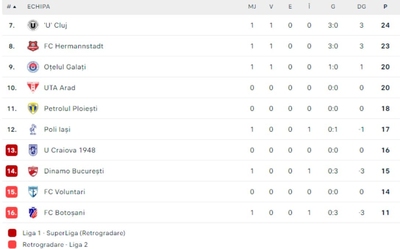Sort by the MJ matches played header
The width and height of the screenshot is (400, 249).
pos(252,7)
